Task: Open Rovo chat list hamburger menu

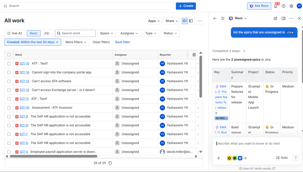Action: 223,18
